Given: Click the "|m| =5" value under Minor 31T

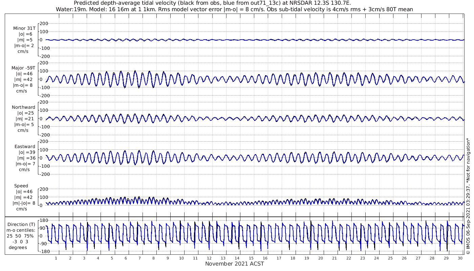Looking at the screenshot, I should [25, 40].
